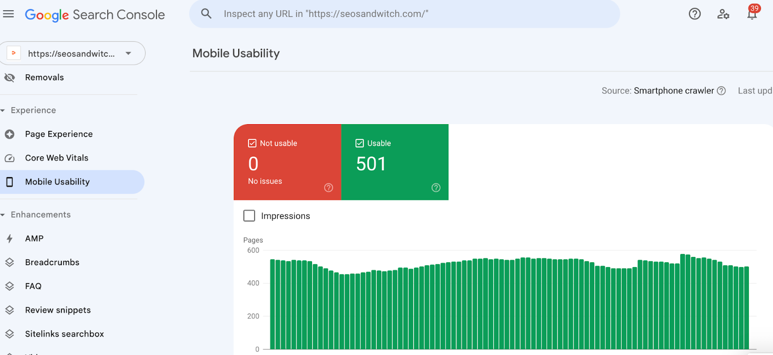Select the green Usable 501 card
Viewport: 773px width, 355px height.
(x=395, y=164)
